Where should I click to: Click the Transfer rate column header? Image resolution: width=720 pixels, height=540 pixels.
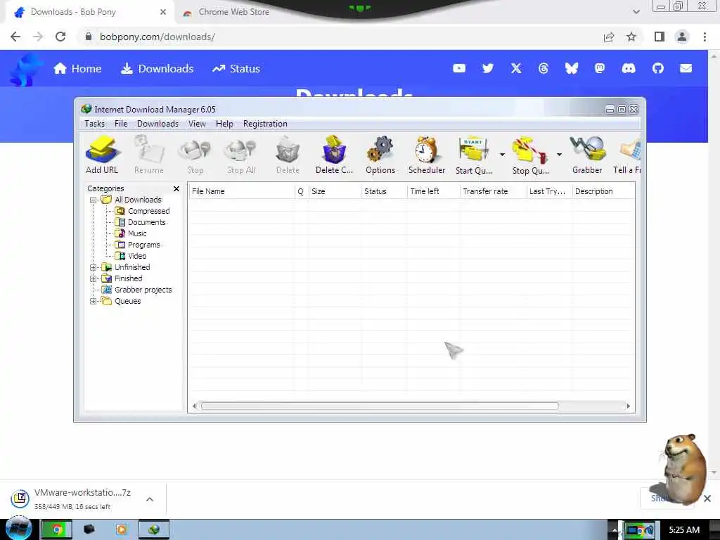tap(493, 191)
